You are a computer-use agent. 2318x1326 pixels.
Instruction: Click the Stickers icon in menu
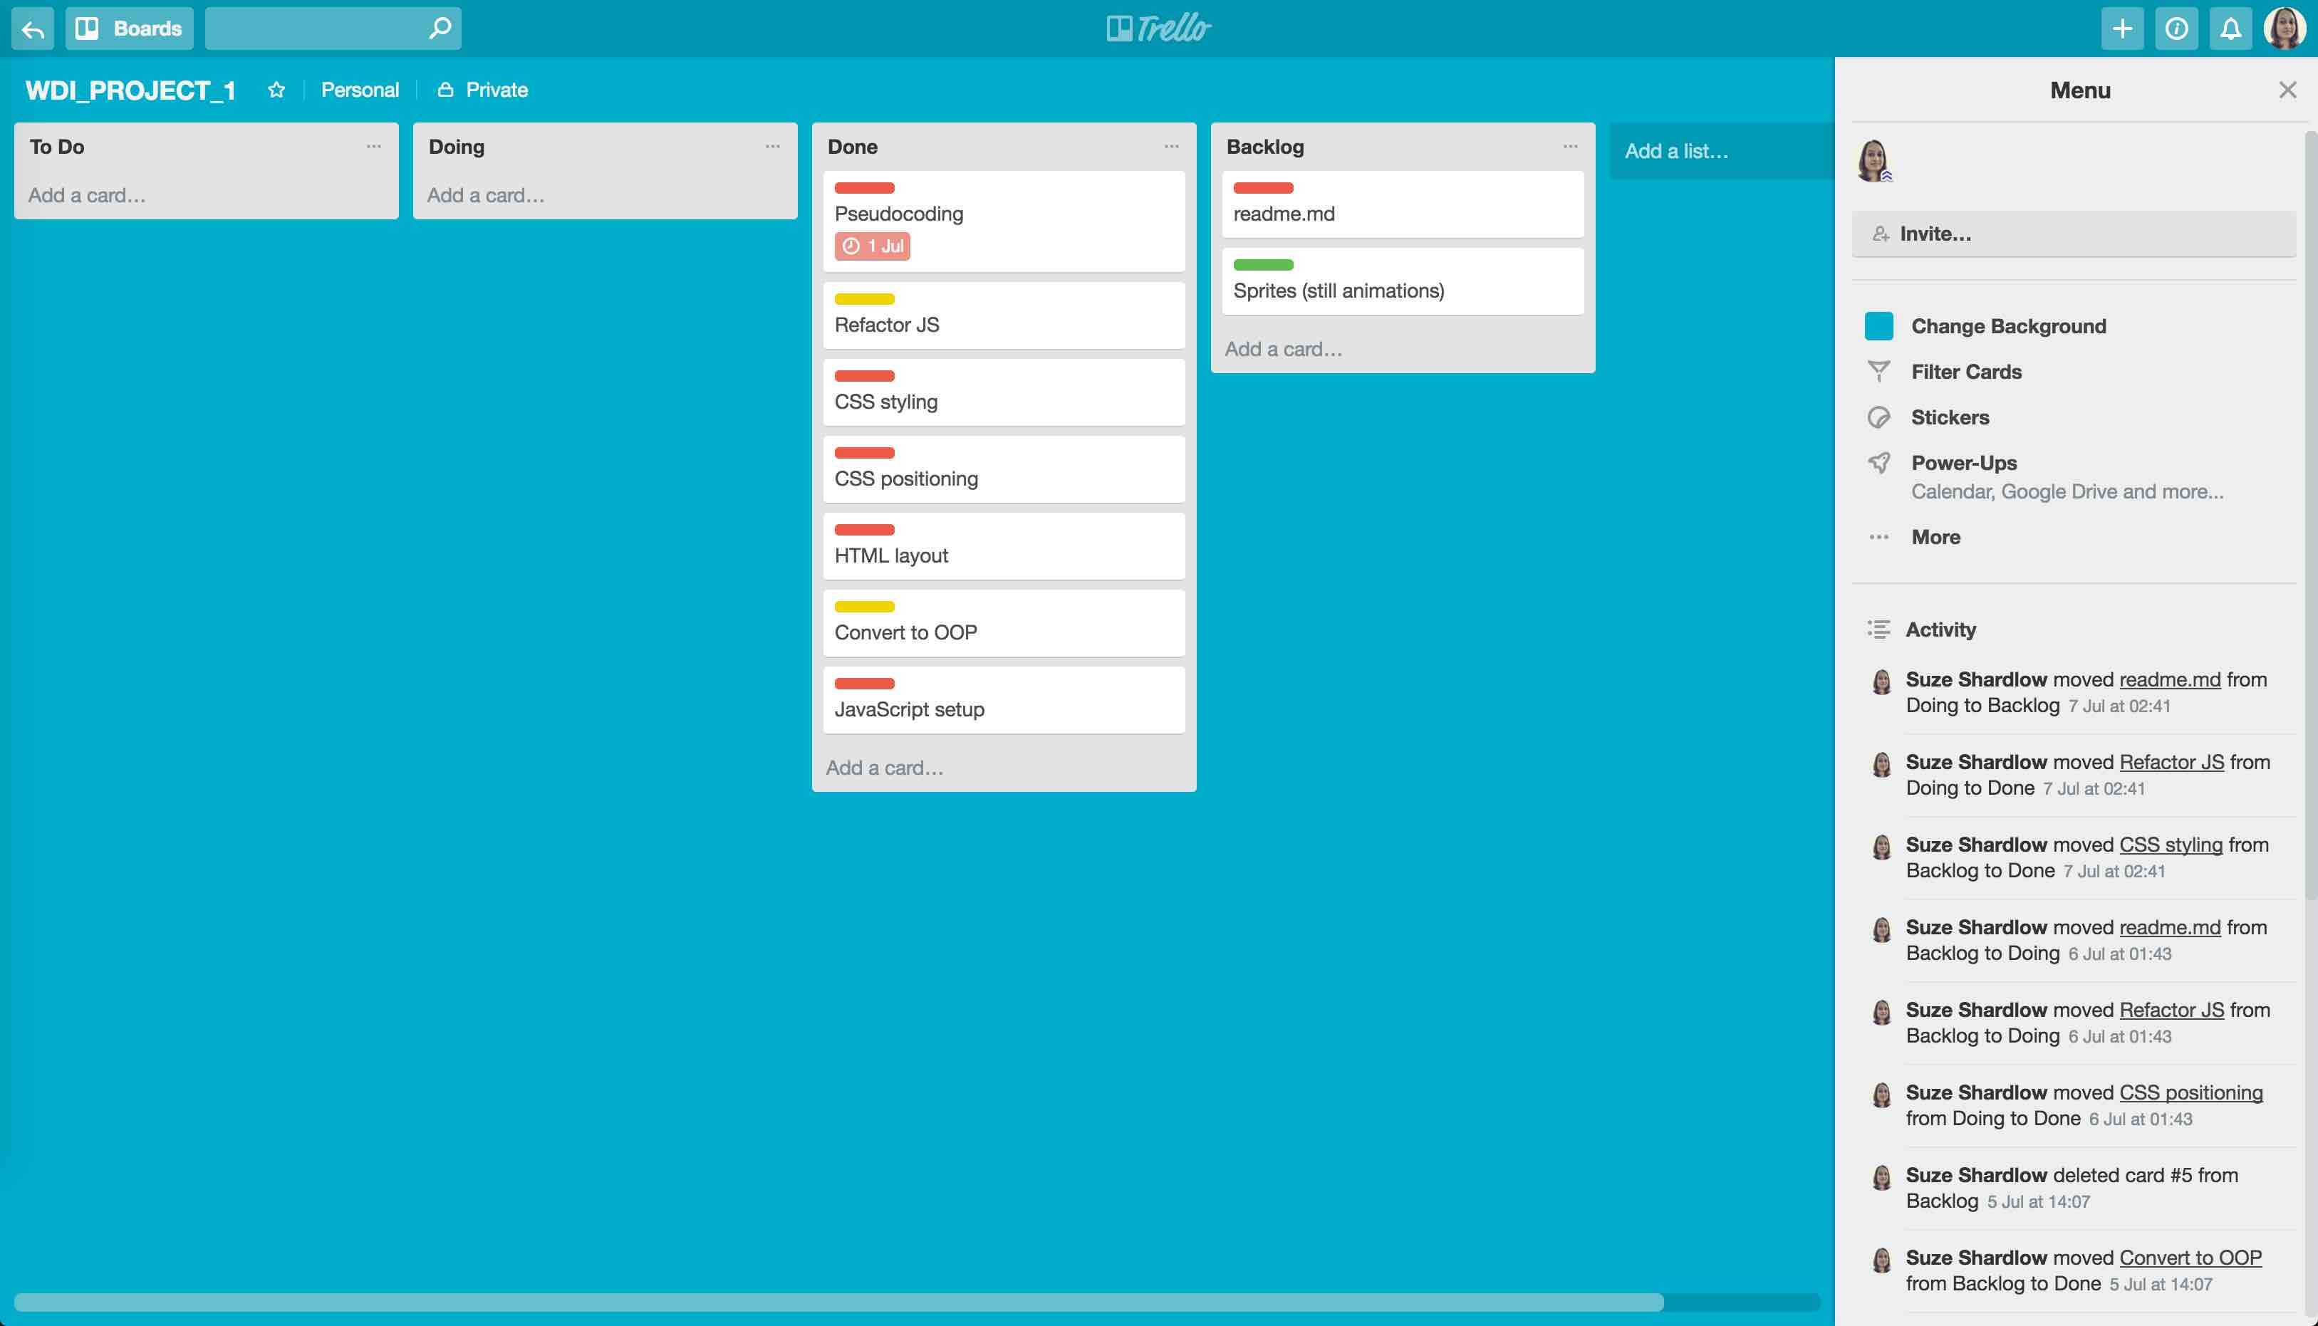click(x=1880, y=415)
